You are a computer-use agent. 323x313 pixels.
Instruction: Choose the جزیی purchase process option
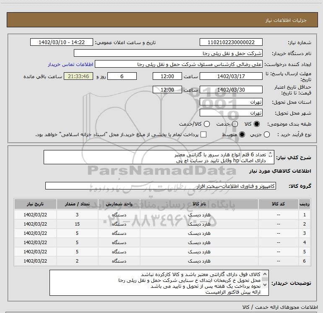tap(267, 134)
